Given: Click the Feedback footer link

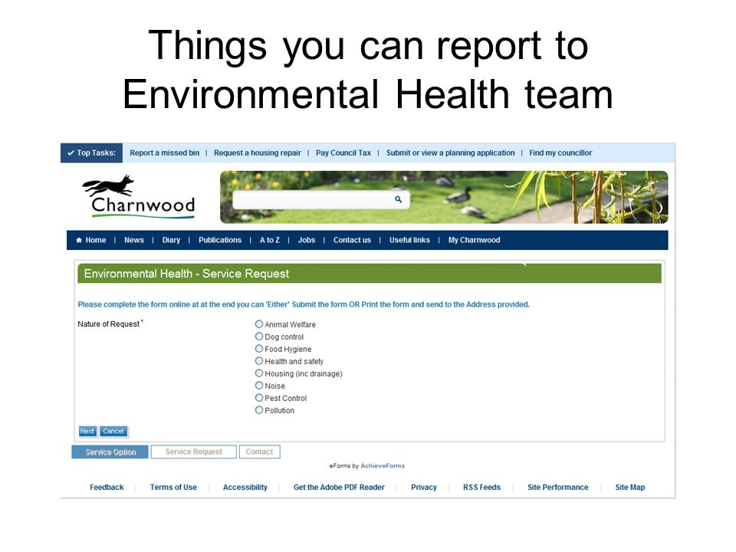Looking at the screenshot, I should point(107,488).
